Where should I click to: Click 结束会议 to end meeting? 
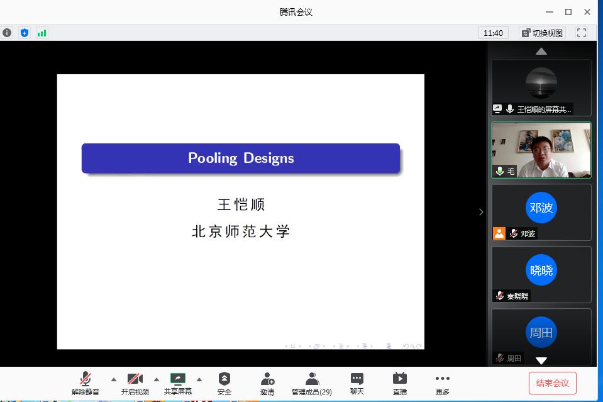[x=552, y=383]
